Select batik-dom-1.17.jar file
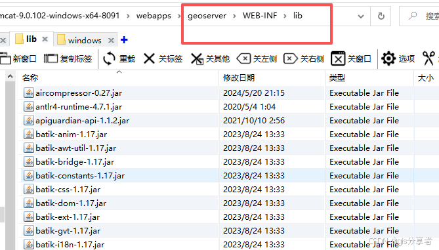Screen dimensions: 439x250 71,203
